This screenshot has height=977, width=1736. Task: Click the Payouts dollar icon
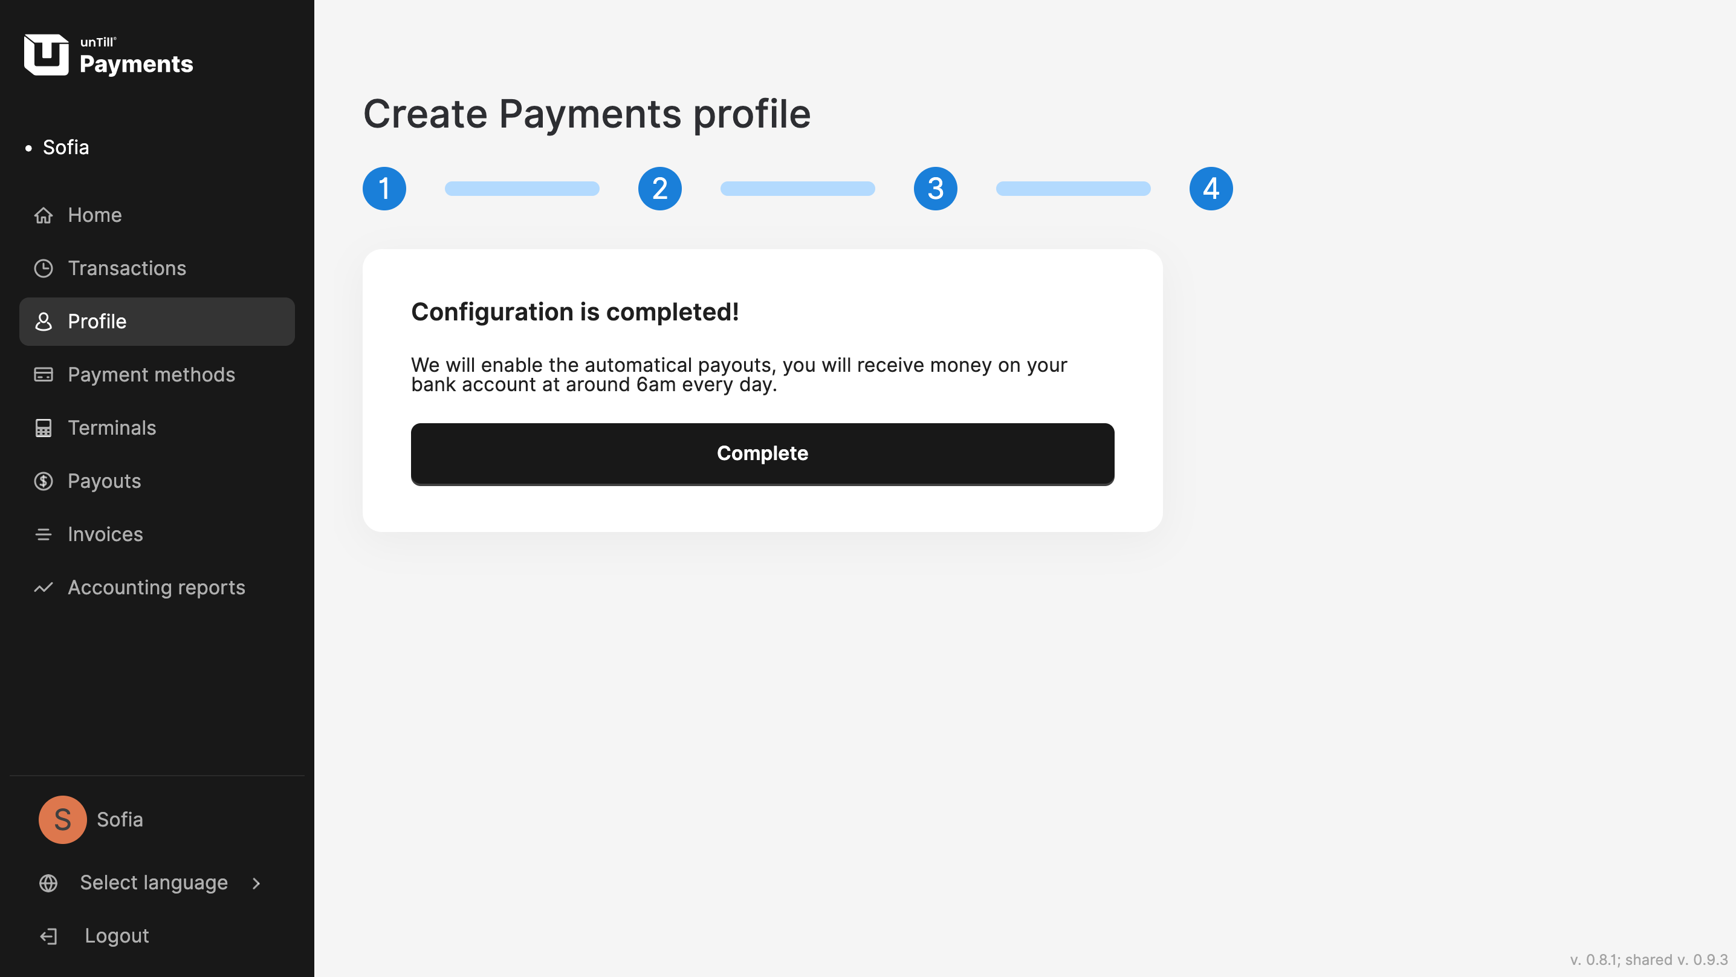[x=44, y=481]
